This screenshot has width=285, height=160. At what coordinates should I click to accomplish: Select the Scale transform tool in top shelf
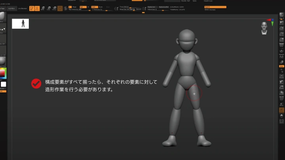[49, 8]
